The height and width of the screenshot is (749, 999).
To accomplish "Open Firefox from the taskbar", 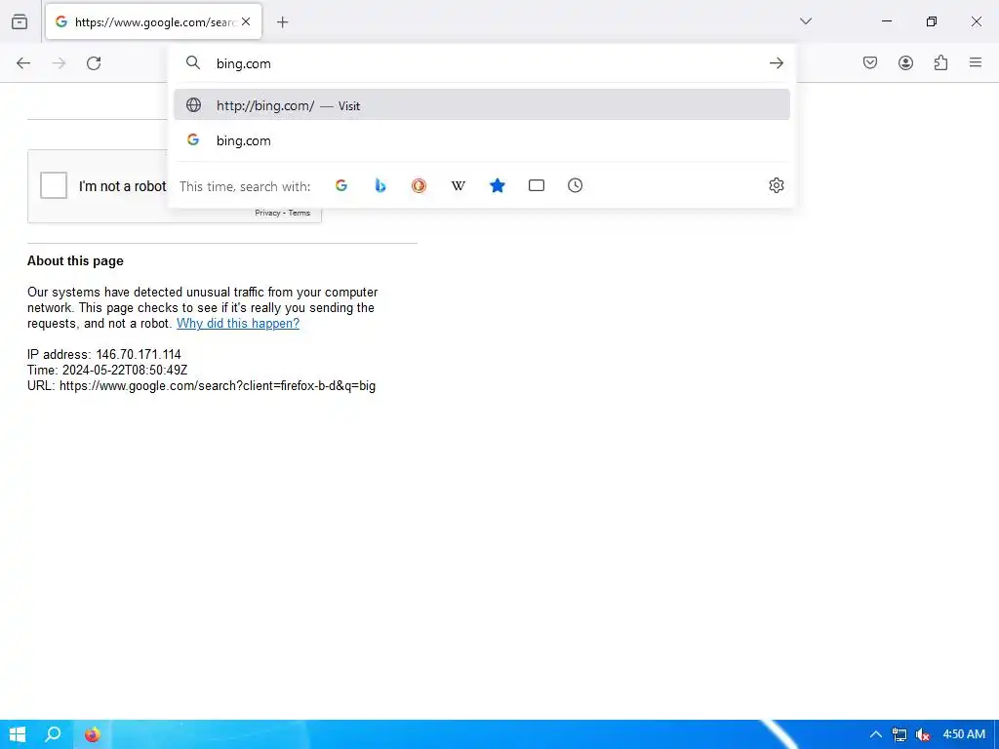I will [x=93, y=734].
